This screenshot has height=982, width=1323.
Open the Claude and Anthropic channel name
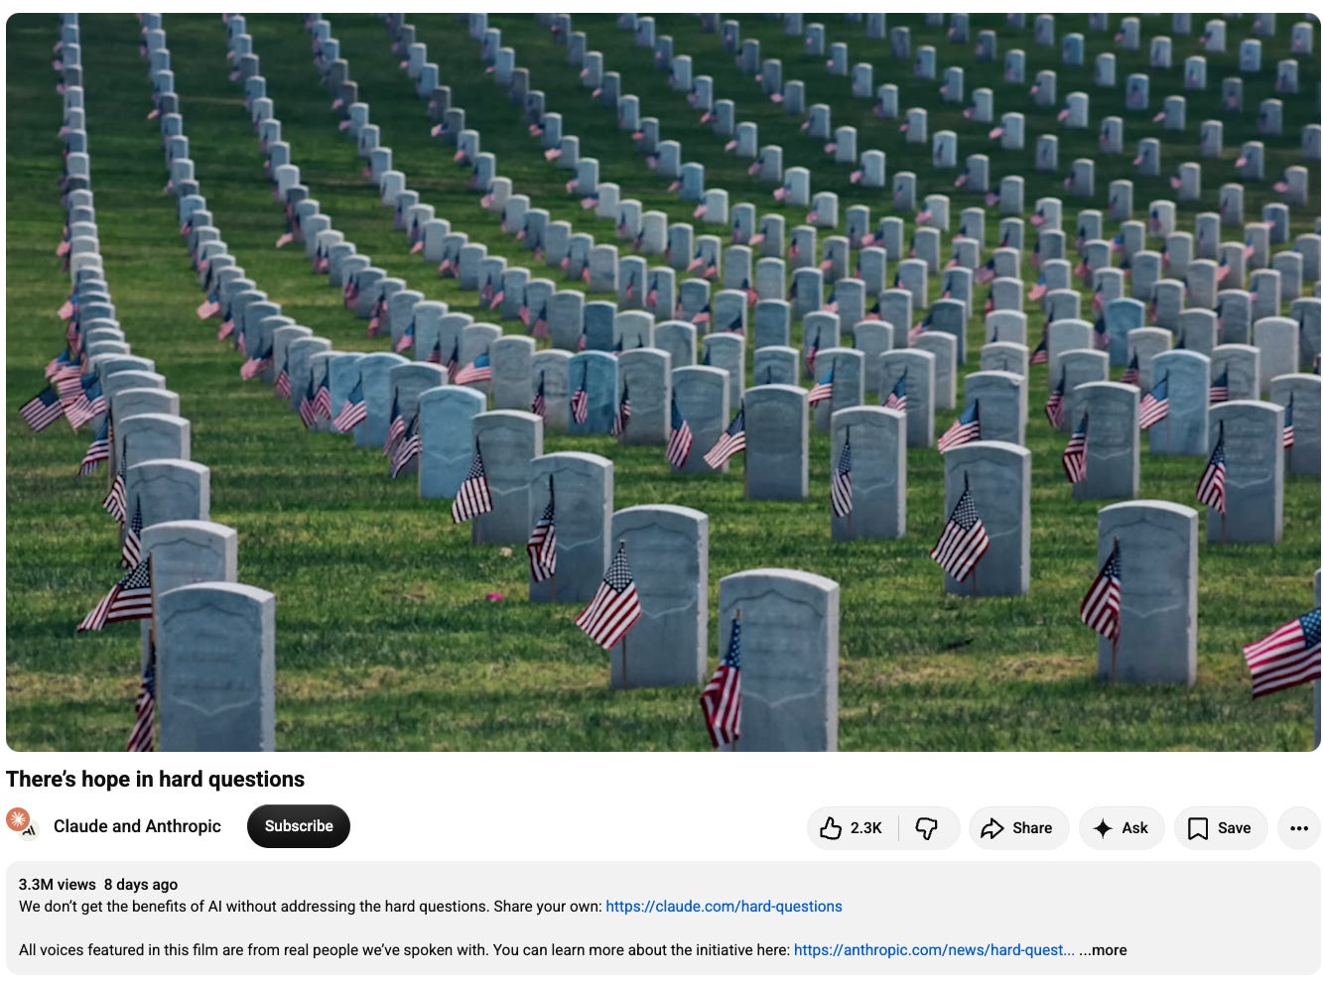(x=137, y=826)
